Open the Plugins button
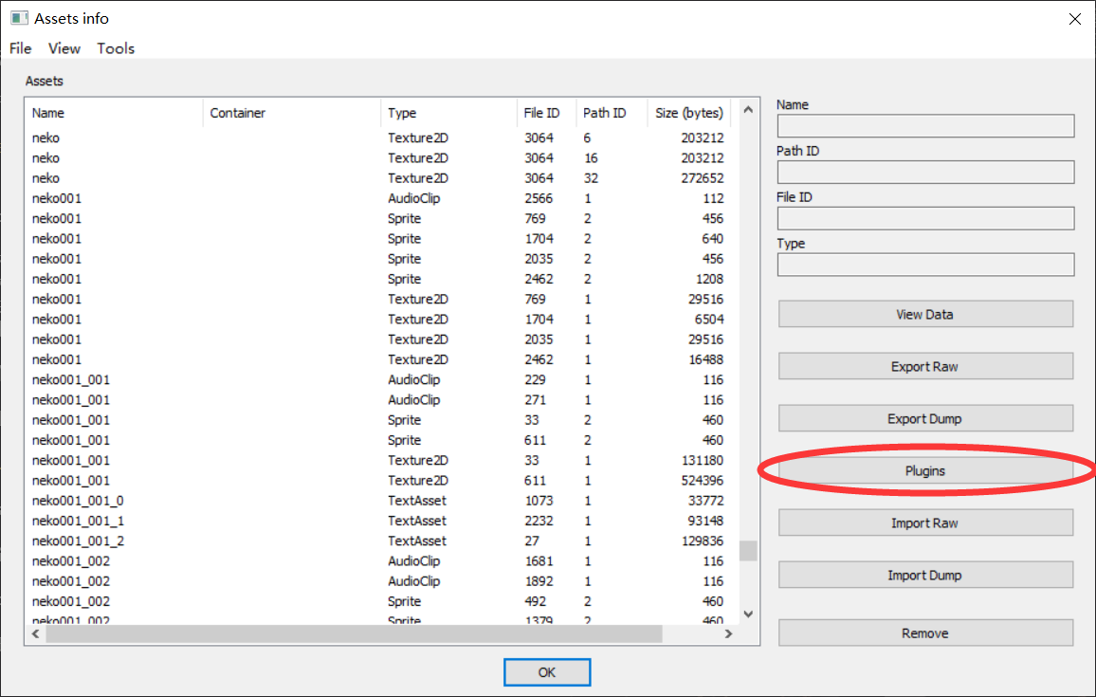 [925, 470]
